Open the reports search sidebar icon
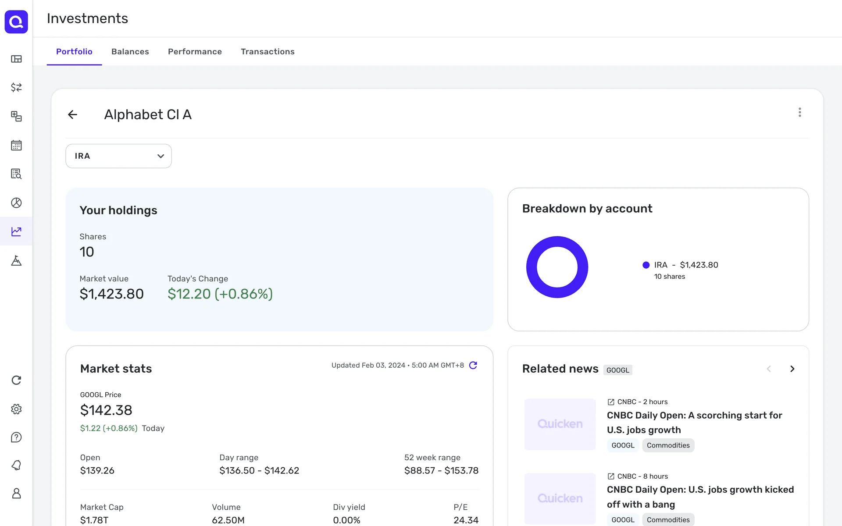Screen dimensions: 842x526 pyautogui.click(x=16, y=174)
